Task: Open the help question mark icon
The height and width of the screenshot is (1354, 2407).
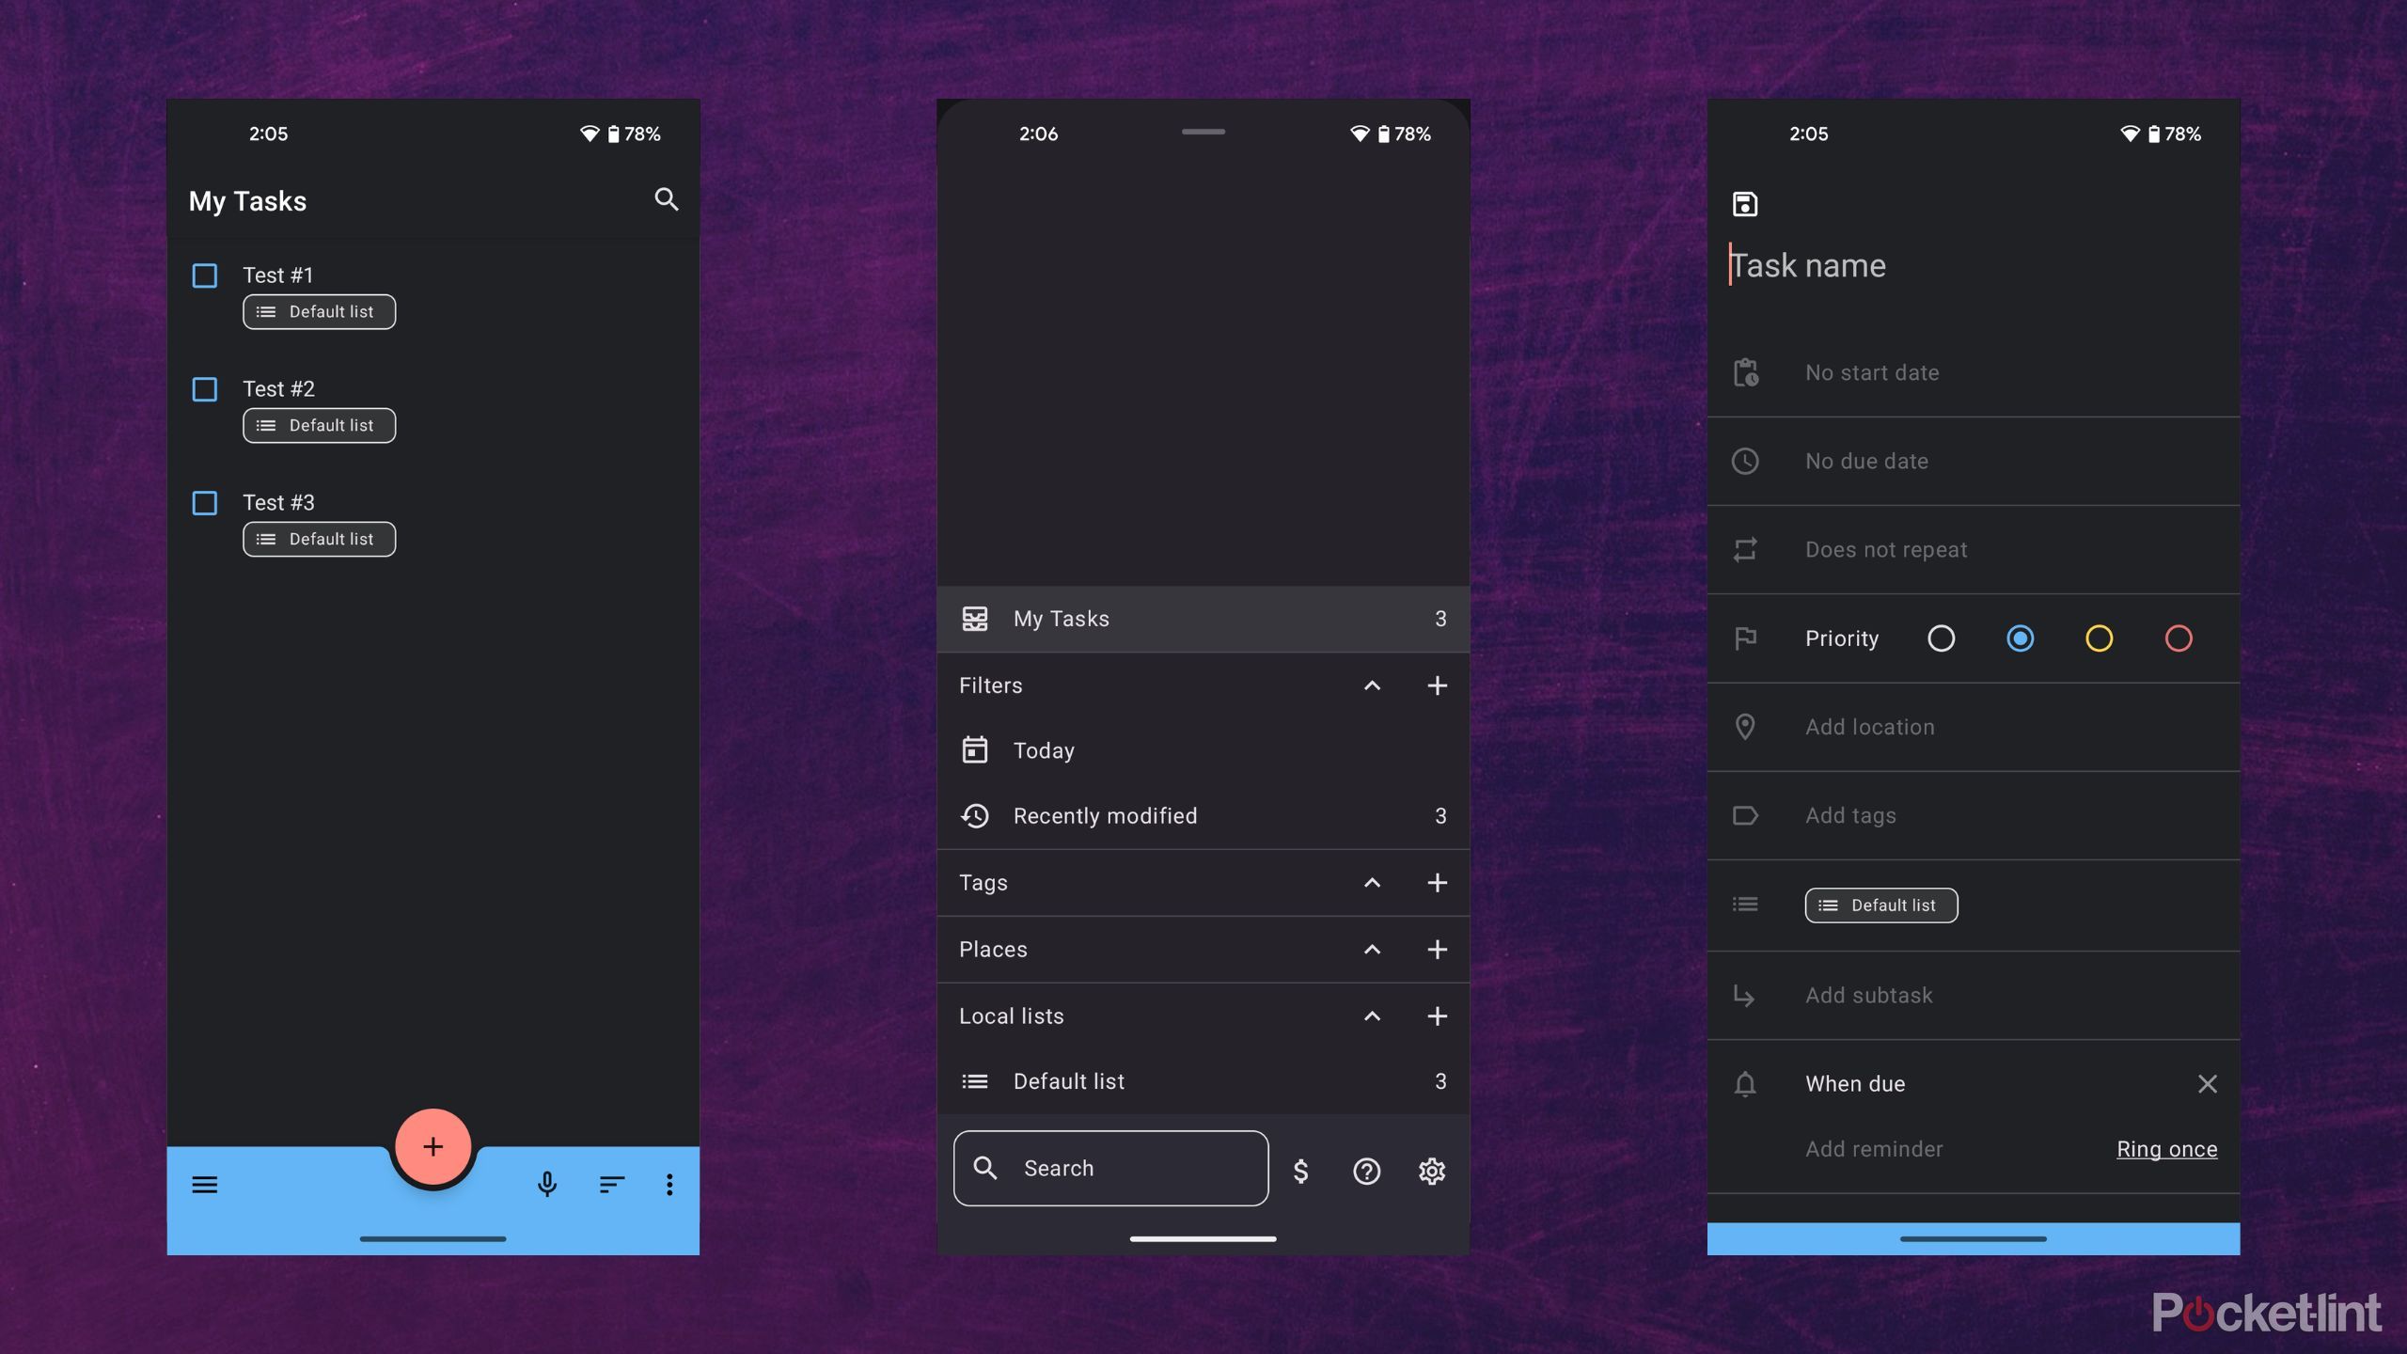Action: coord(1366,1171)
